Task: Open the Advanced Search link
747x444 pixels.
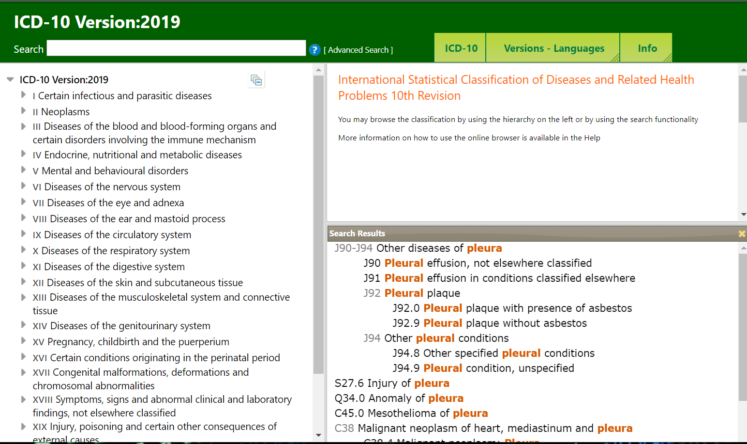Action: click(x=358, y=50)
